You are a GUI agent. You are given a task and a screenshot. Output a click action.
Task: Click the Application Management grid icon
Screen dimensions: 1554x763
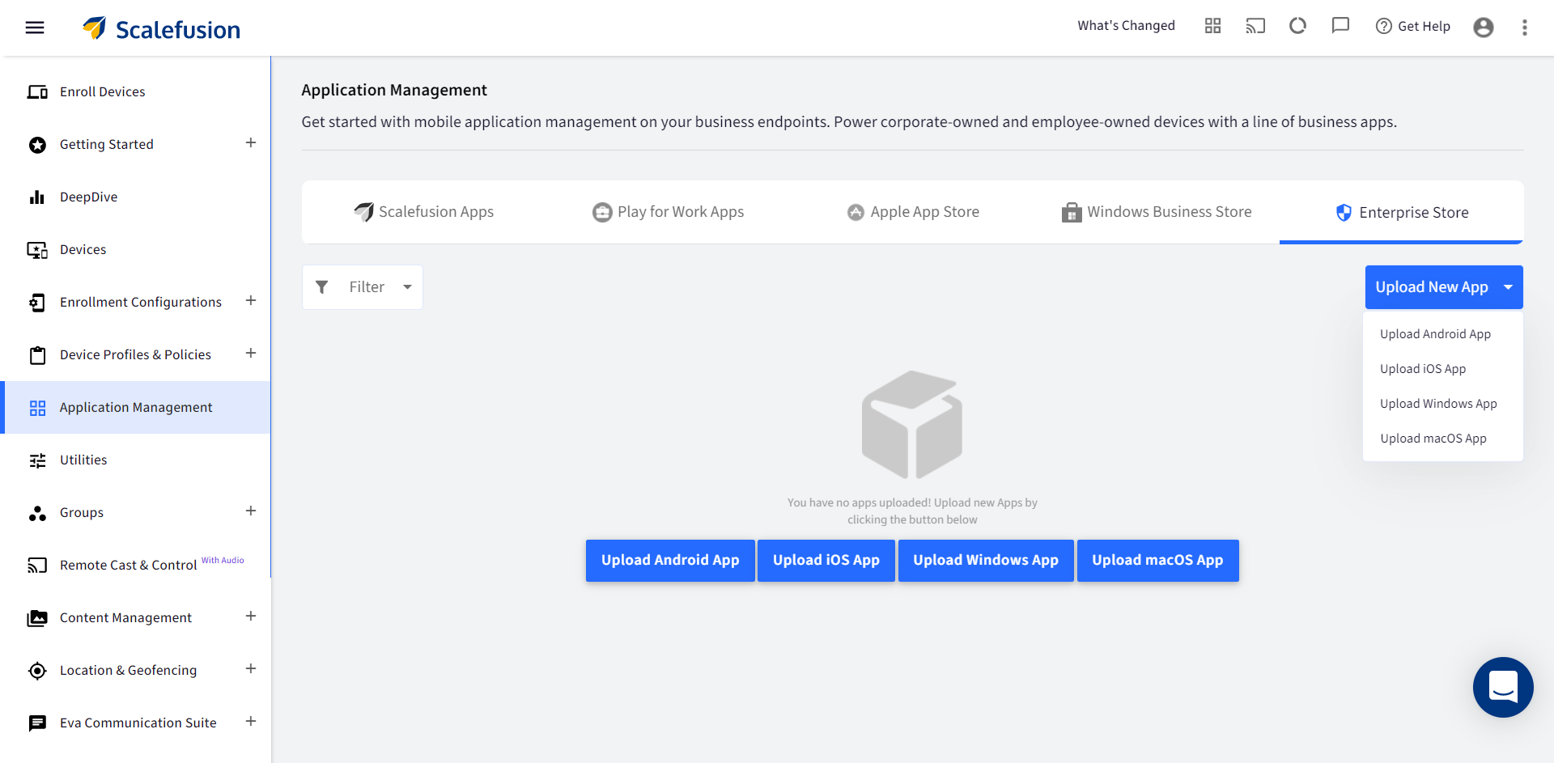click(37, 408)
